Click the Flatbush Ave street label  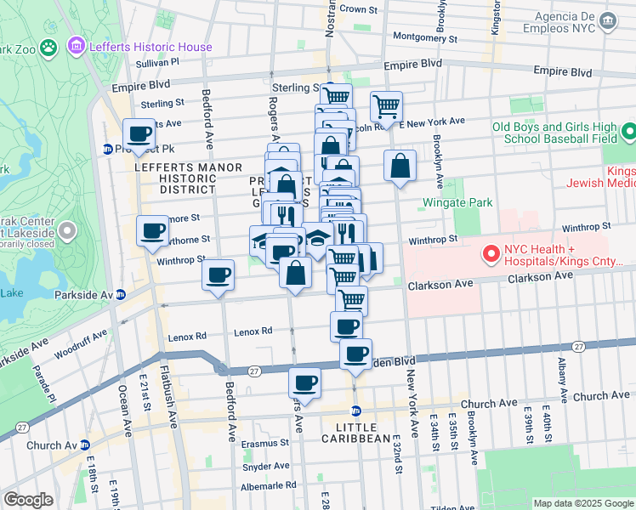168,397
